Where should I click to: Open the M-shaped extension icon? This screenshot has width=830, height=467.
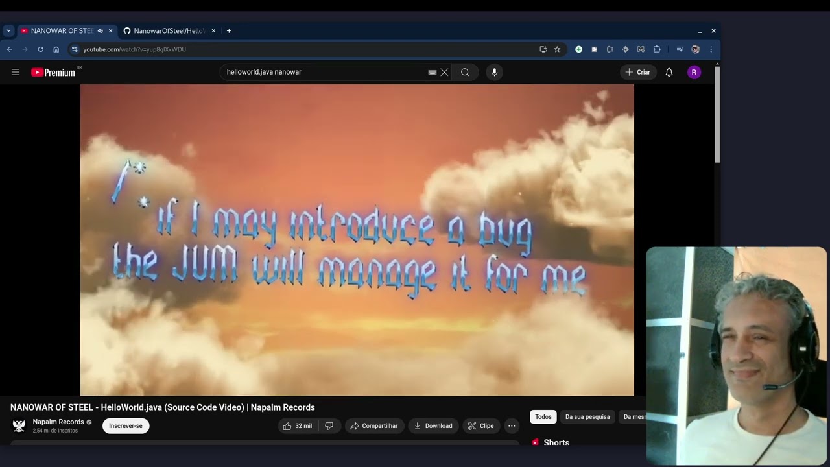pyautogui.click(x=641, y=49)
